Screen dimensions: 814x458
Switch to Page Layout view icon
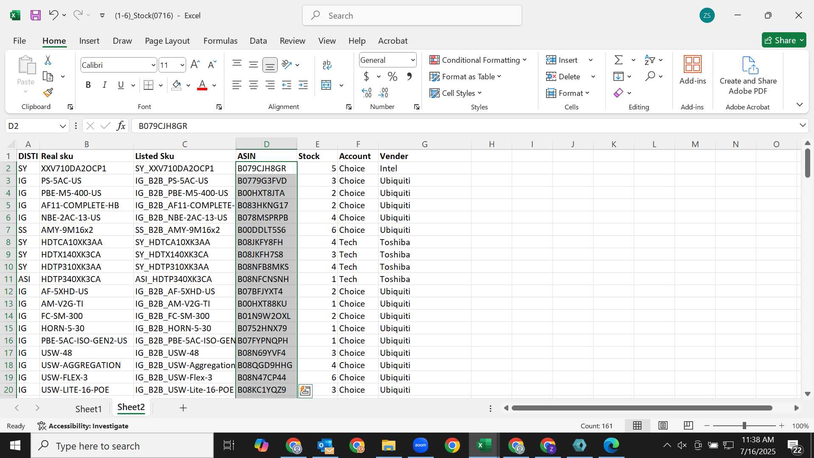click(x=663, y=426)
